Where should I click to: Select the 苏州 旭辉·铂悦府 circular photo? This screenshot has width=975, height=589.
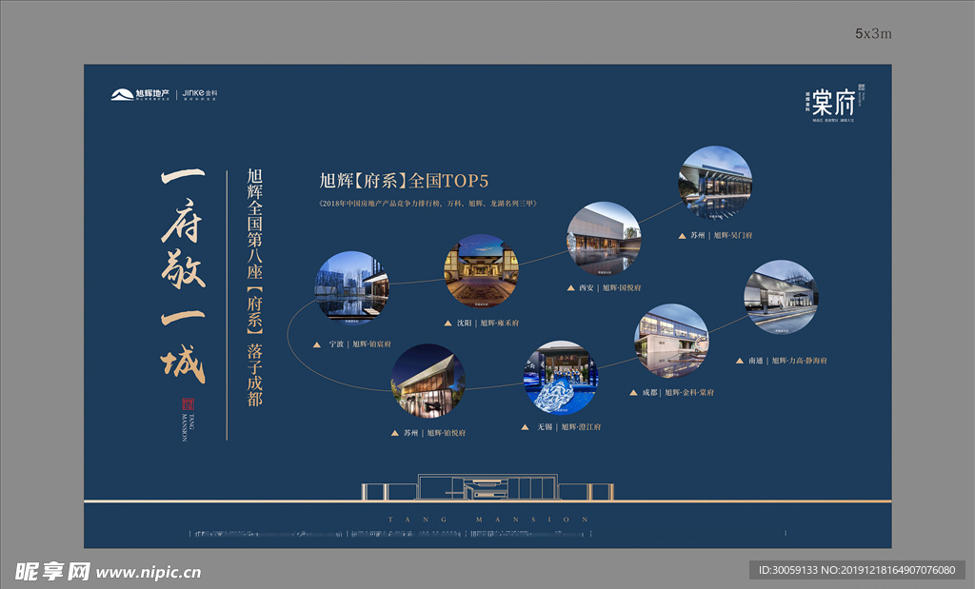pyautogui.click(x=428, y=381)
